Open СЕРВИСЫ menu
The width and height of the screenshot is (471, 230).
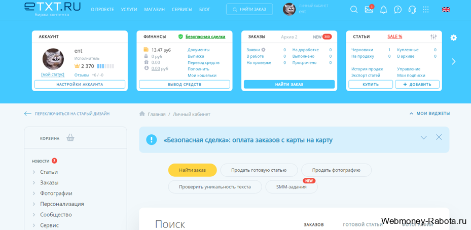[182, 10]
